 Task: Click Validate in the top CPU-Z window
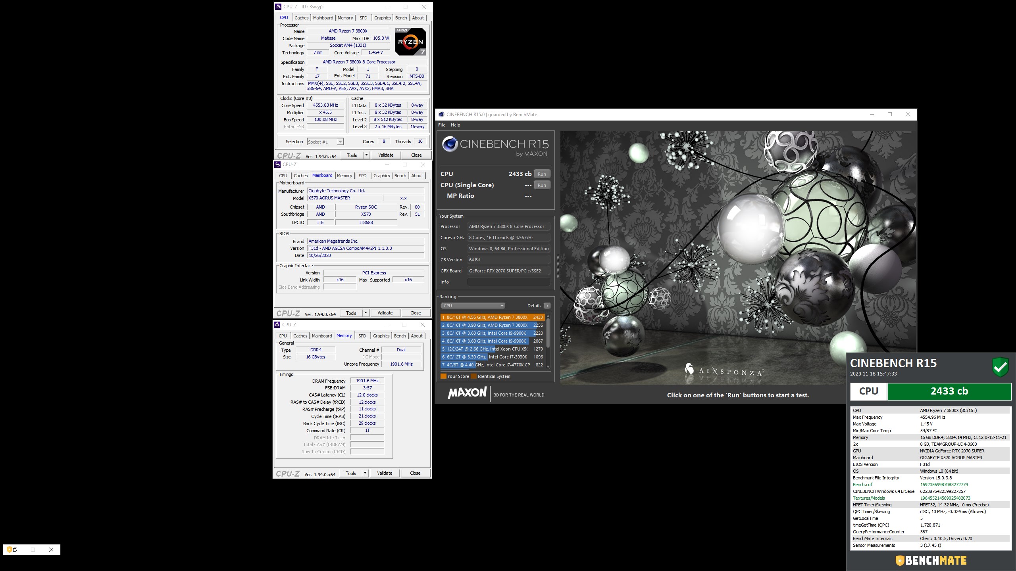[x=385, y=155]
